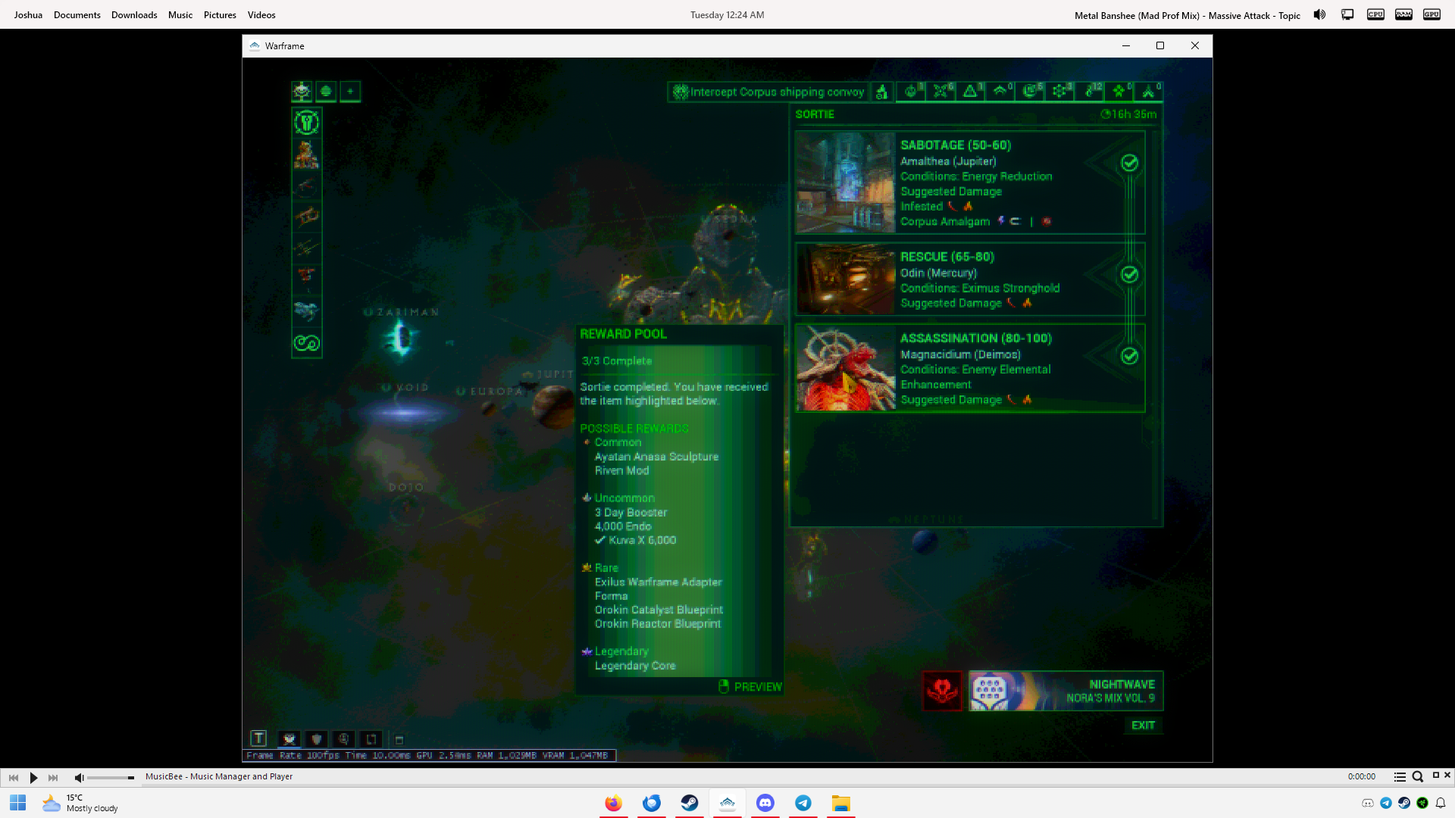Click the EXIT button
Viewport: 1455px width, 818px height.
[x=1143, y=726]
